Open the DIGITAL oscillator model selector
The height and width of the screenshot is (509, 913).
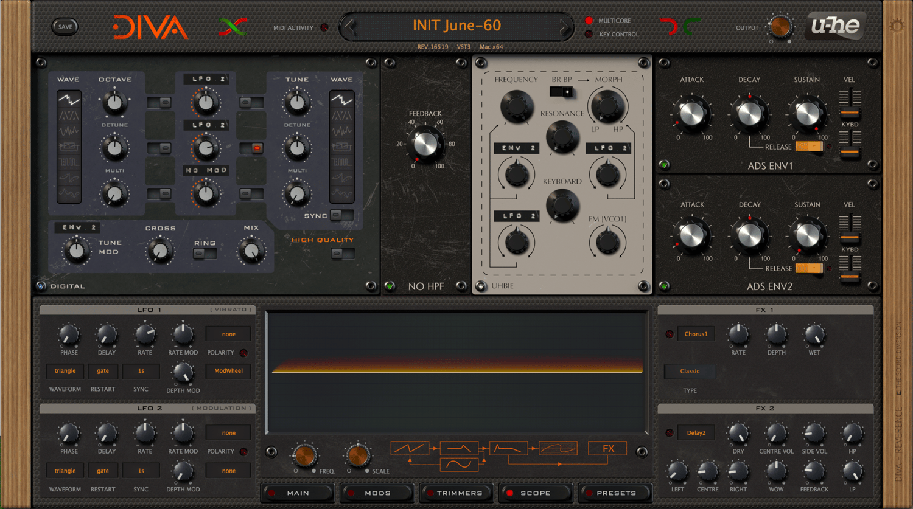pos(41,286)
